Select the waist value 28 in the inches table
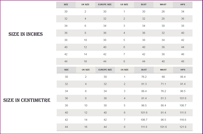The image size is (203, 134). pyautogui.click(x=163, y=19)
